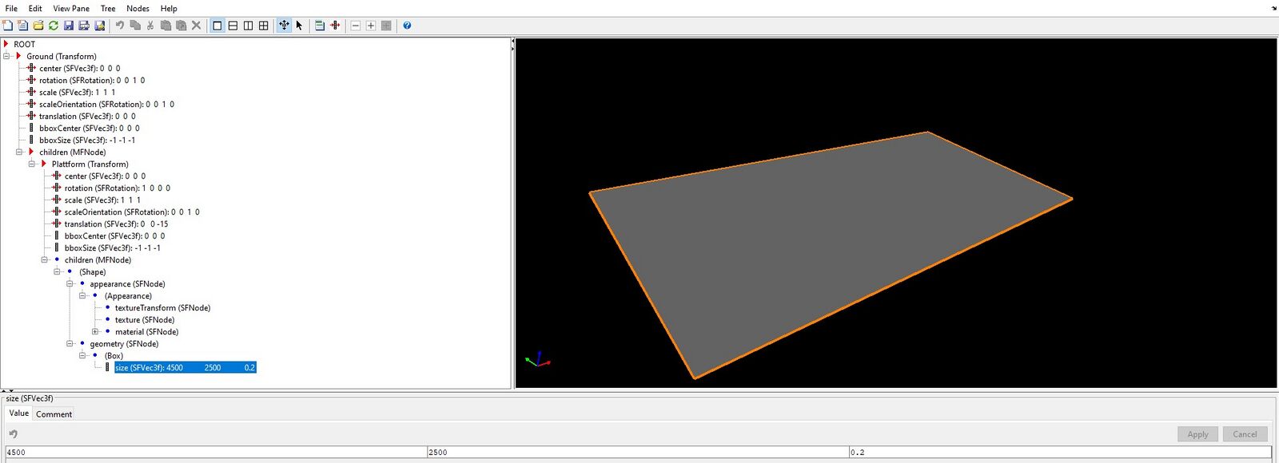
Task: Click the value field containing 2500
Action: pyautogui.click(x=637, y=452)
